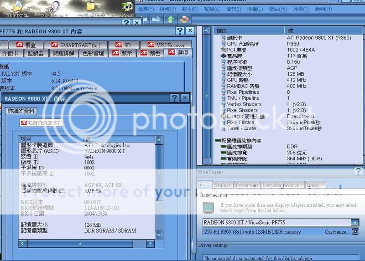
Task: Click help button of PF775 和 RADEON properties window
Action: pyautogui.click(x=180, y=31)
